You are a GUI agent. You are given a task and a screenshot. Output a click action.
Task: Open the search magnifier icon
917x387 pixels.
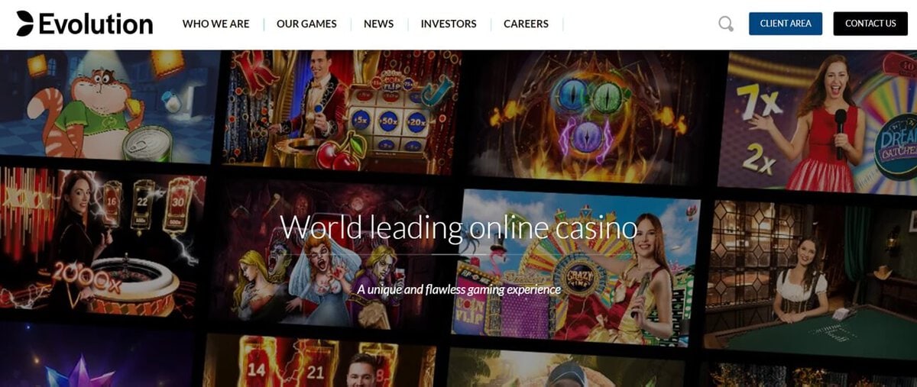726,24
